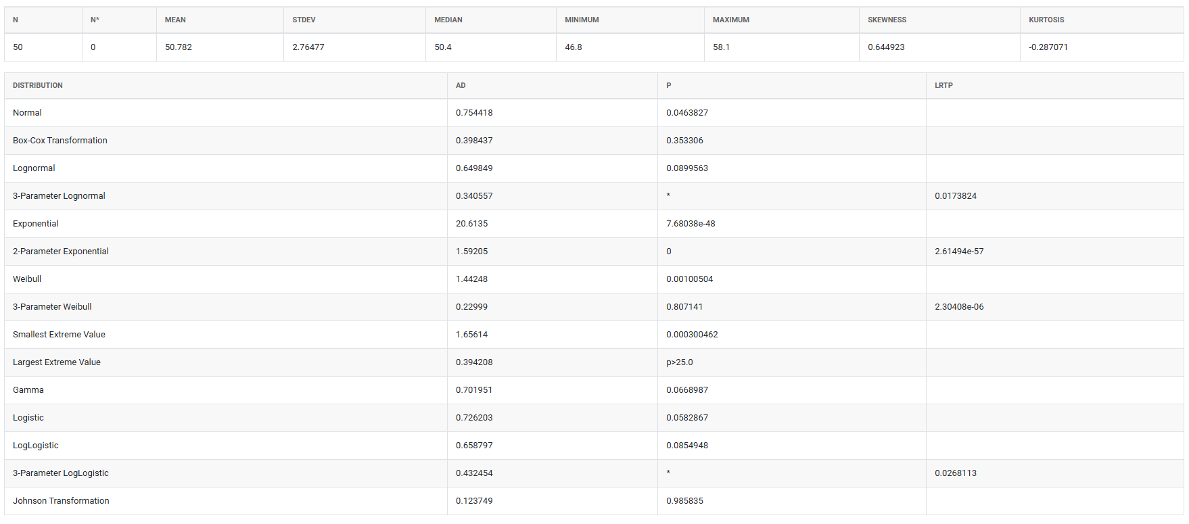Select the Johnson Transformation row label
The width and height of the screenshot is (1189, 524).
pos(61,501)
